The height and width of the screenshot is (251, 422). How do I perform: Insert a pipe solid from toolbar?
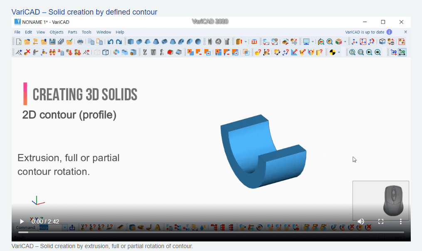click(165, 42)
